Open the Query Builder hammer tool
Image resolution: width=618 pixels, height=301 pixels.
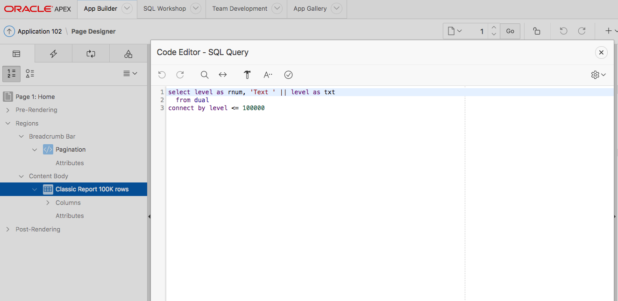click(247, 75)
